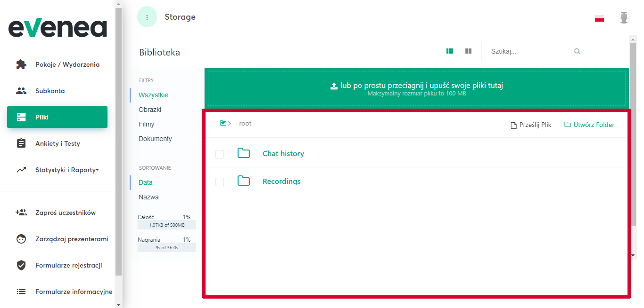The height and width of the screenshot is (308, 644).
Task: Open Subkonta menu item
Action: tap(50, 91)
